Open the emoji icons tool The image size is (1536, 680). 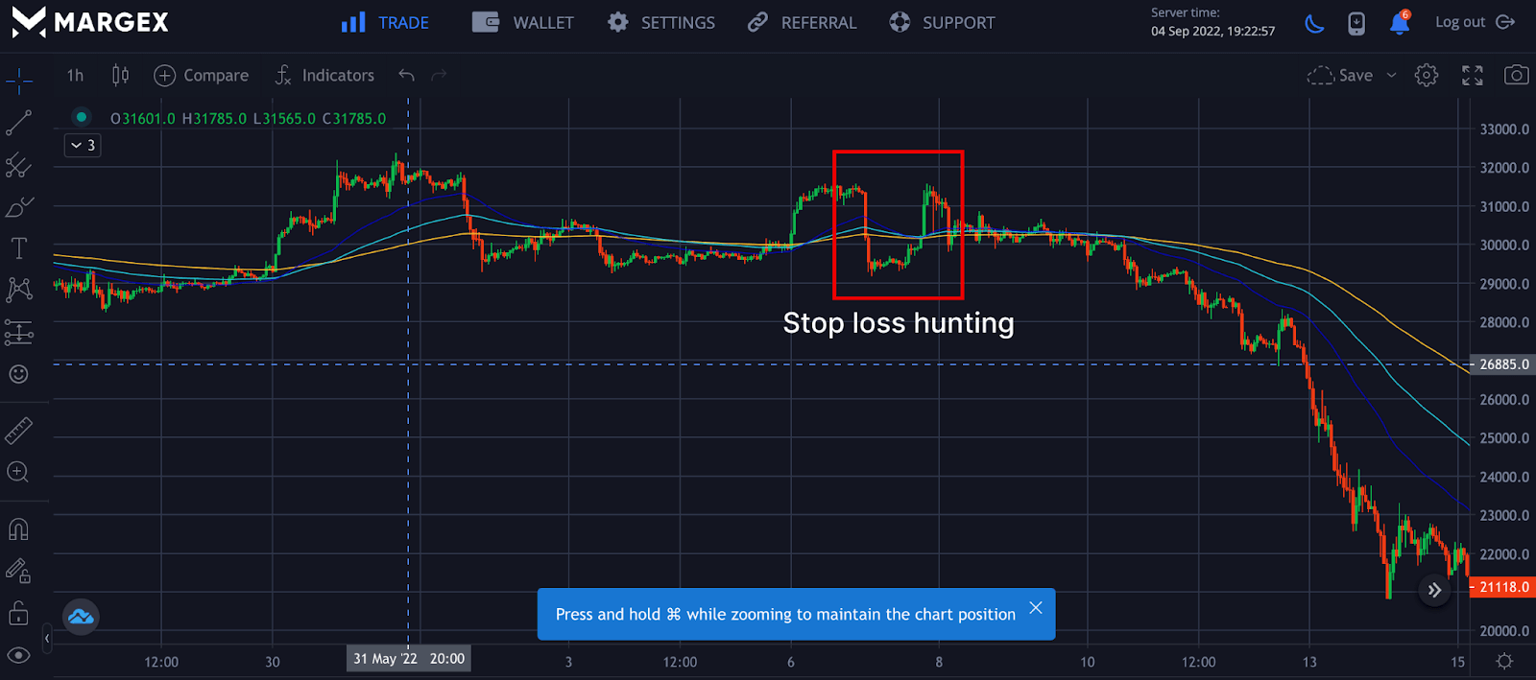click(x=19, y=374)
